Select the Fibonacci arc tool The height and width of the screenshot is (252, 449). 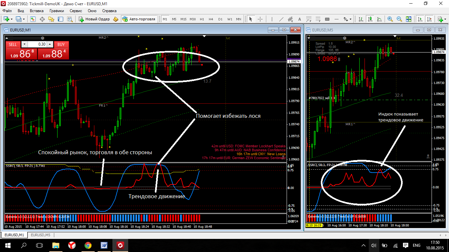309,19
